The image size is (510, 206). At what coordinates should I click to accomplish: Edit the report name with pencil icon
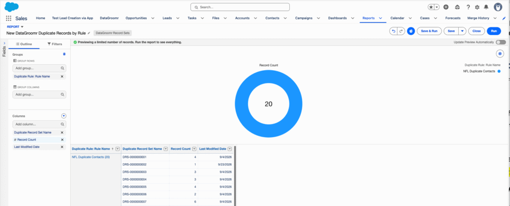click(x=89, y=33)
